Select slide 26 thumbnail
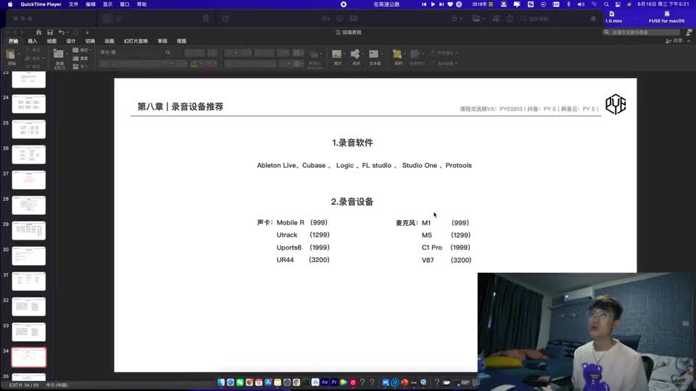Screen dimensions: 696x391 pyautogui.click(x=29, y=155)
